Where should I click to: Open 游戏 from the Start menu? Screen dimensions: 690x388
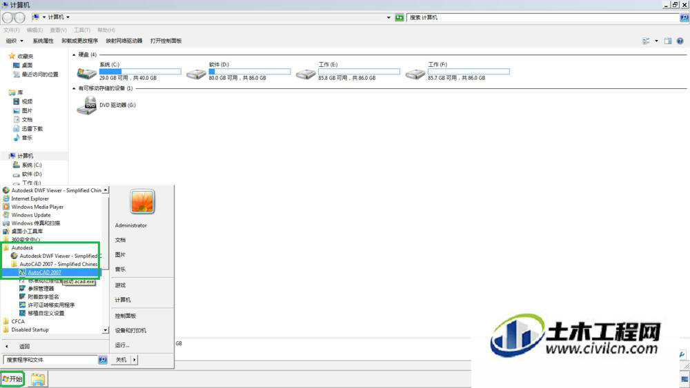point(120,285)
